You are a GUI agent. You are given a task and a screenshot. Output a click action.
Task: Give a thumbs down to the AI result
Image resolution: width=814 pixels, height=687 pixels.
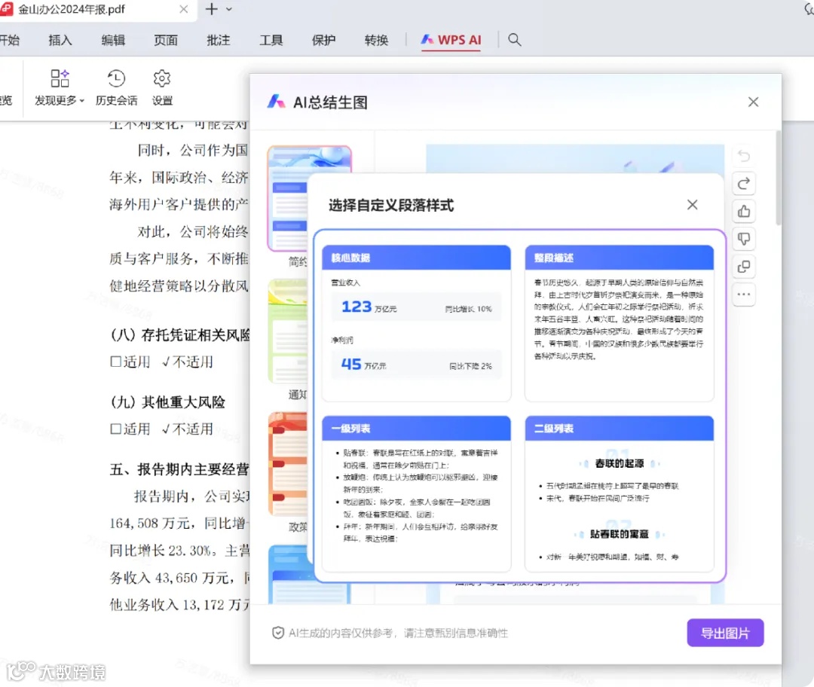744,239
